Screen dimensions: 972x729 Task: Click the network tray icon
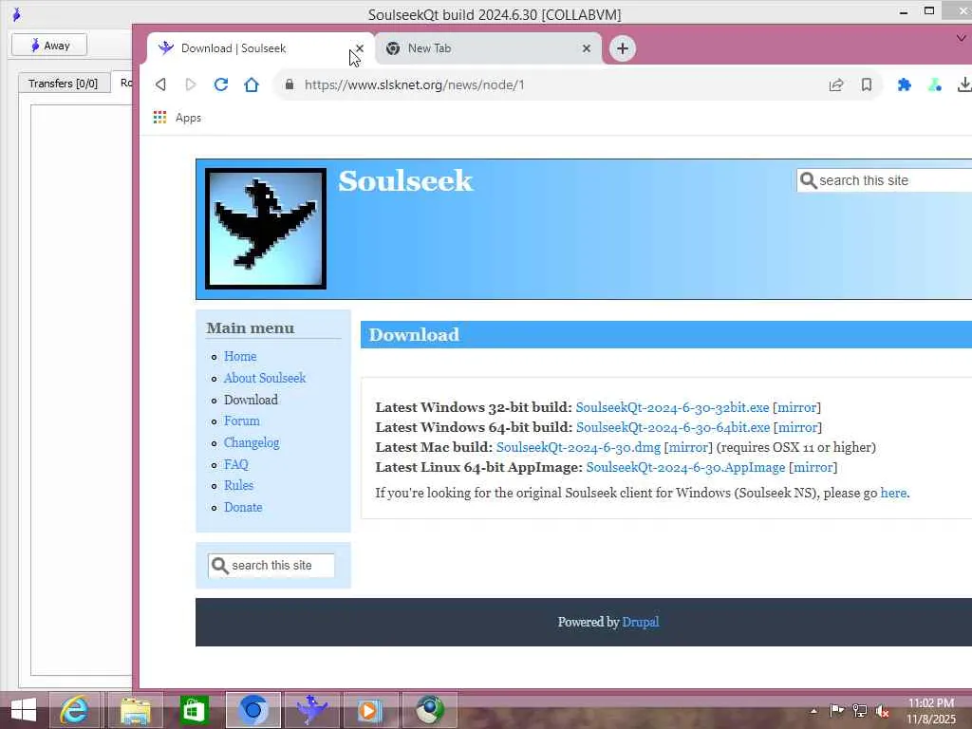[x=860, y=711]
